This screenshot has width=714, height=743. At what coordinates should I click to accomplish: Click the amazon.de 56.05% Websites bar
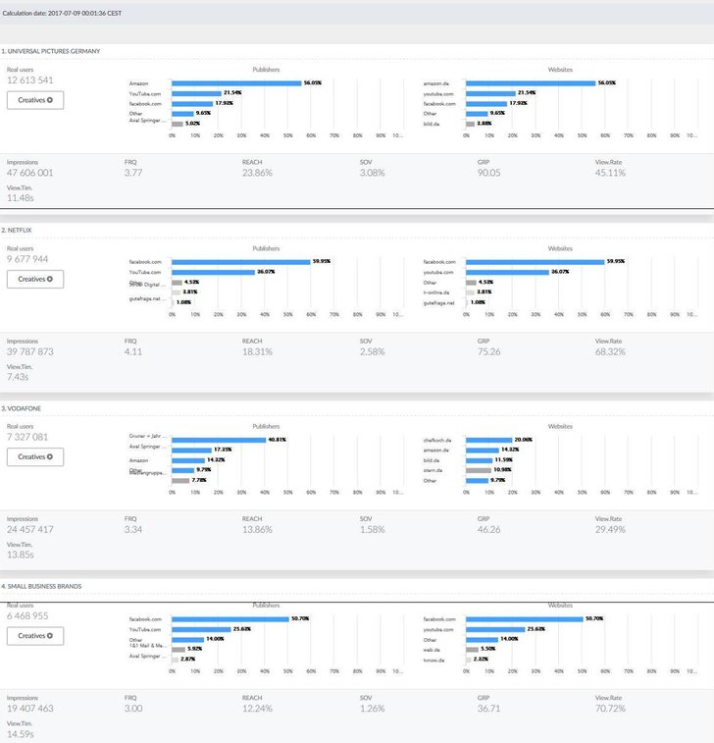click(531, 83)
